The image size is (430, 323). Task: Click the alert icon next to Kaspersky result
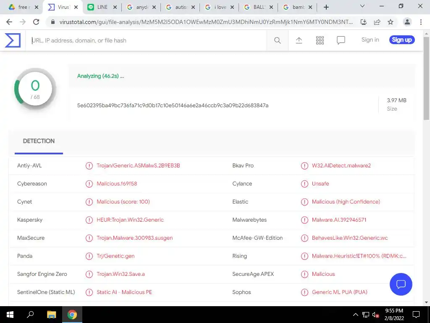(89, 220)
